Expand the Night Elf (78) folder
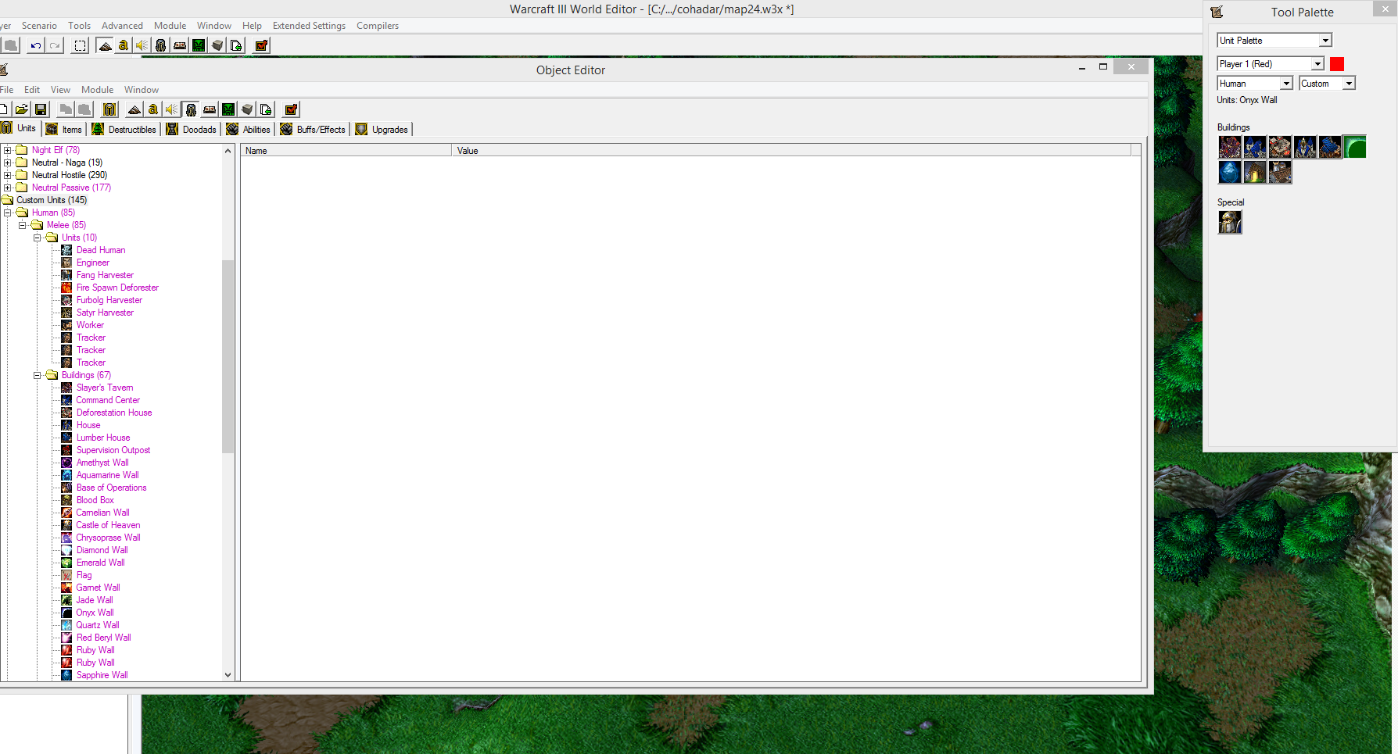This screenshot has width=1398, height=754. (8, 150)
